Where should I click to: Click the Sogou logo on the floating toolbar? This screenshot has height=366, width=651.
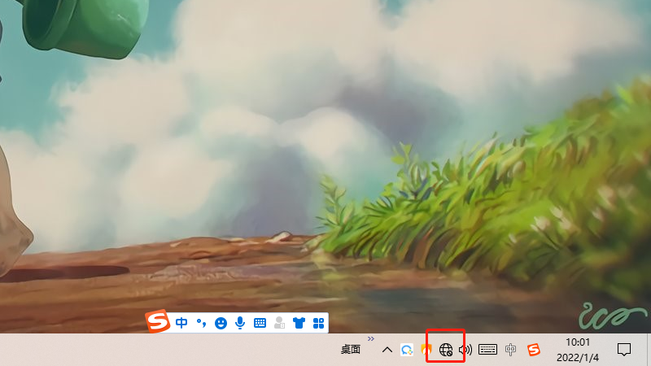click(158, 322)
